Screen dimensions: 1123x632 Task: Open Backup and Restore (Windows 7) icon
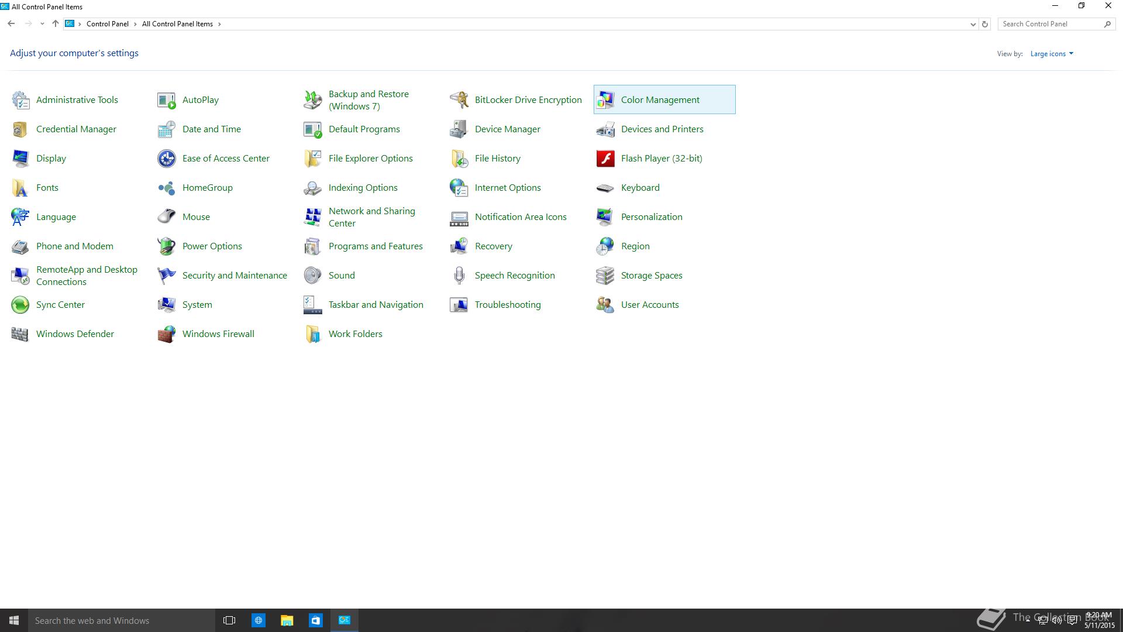click(313, 100)
